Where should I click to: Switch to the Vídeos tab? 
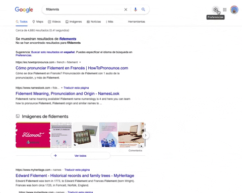click(x=54, y=22)
